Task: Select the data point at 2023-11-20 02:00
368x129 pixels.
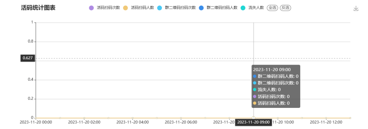Action: 84,118
